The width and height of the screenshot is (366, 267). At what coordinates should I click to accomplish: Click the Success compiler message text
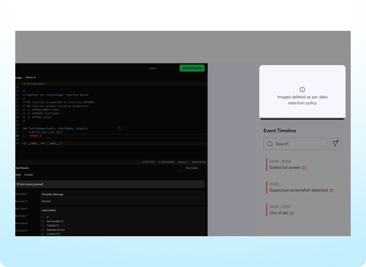click(x=46, y=201)
